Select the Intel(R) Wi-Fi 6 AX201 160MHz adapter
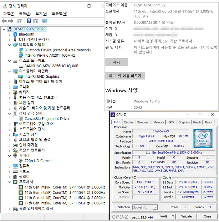Image resolution: width=219 pixels, height=222 pixels. coord(50,55)
